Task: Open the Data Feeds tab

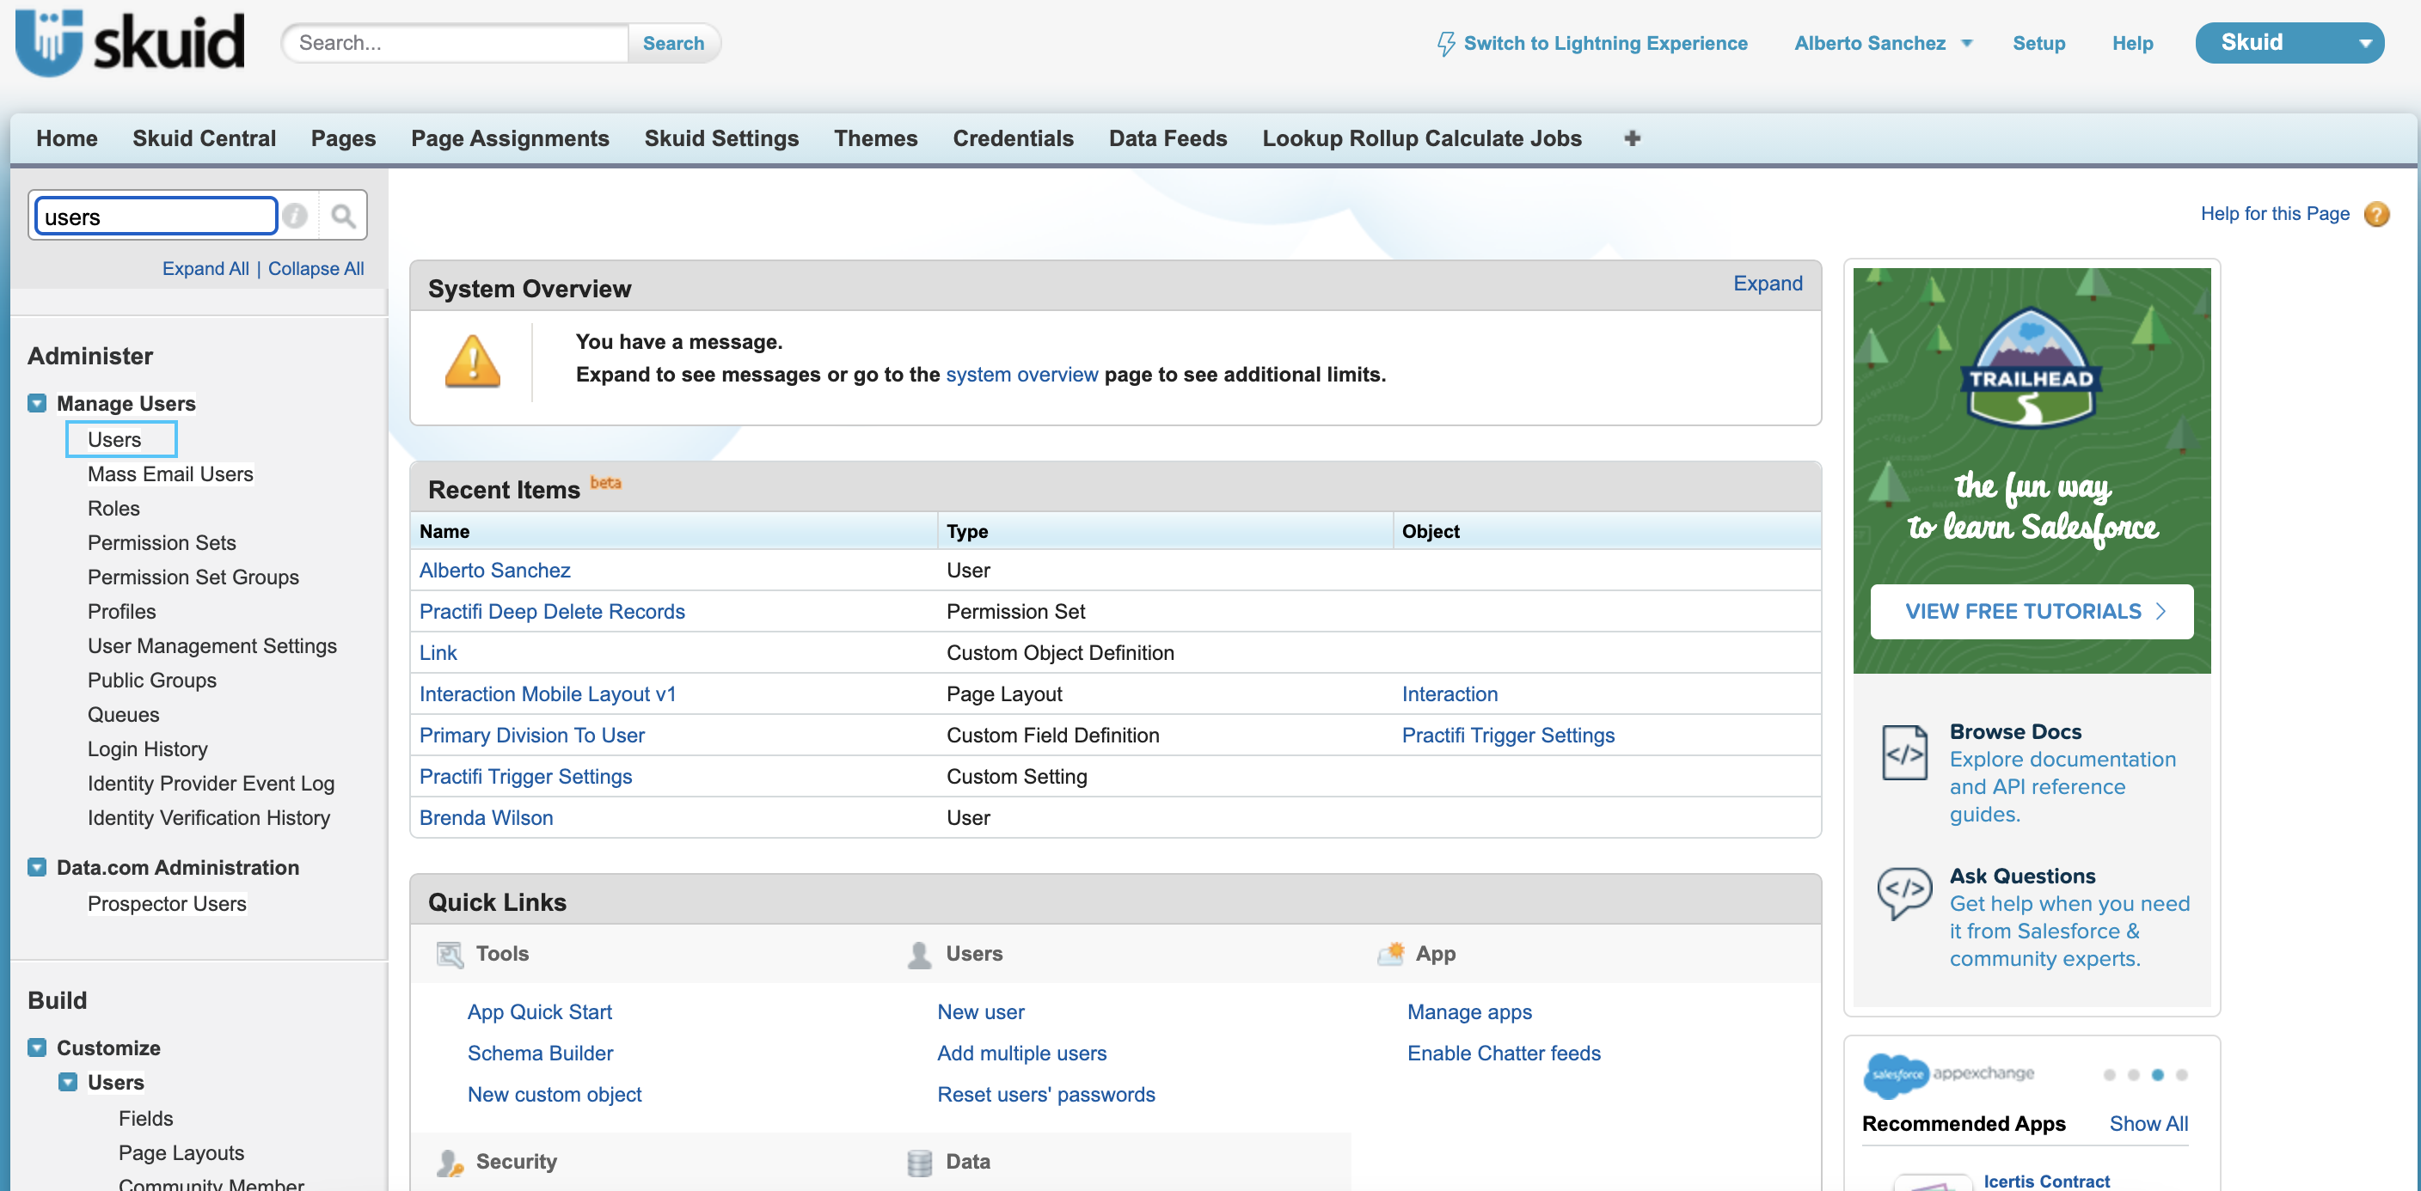Action: pyautogui.click(x=1168, y=138)
